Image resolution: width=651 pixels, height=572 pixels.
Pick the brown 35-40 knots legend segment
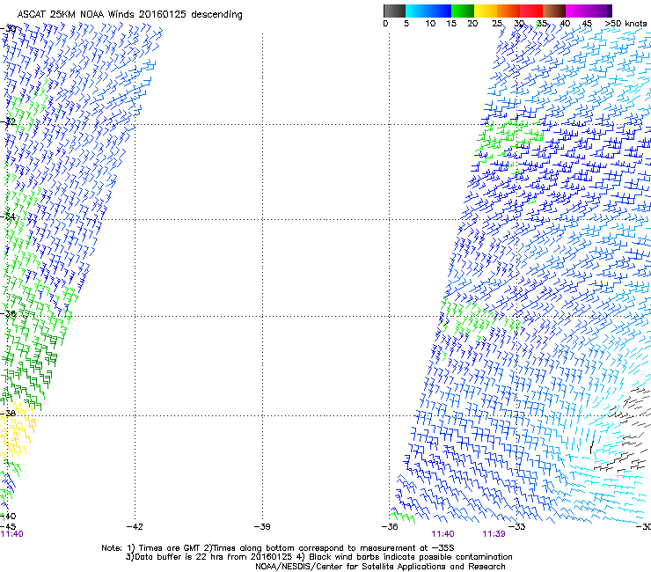tap(554, 11)
